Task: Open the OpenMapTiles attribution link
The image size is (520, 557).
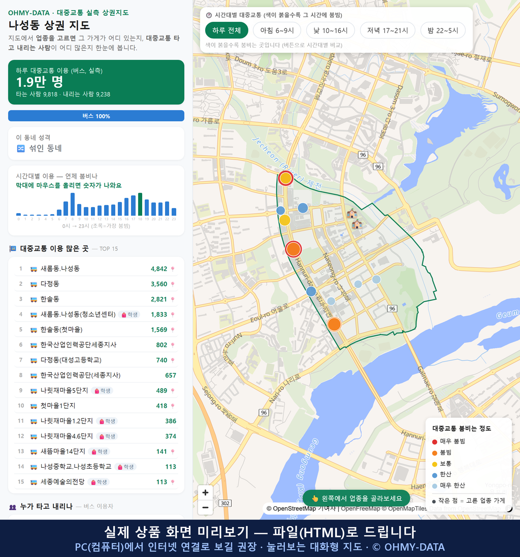Action: pyautogui.click(x=405, y=509)
